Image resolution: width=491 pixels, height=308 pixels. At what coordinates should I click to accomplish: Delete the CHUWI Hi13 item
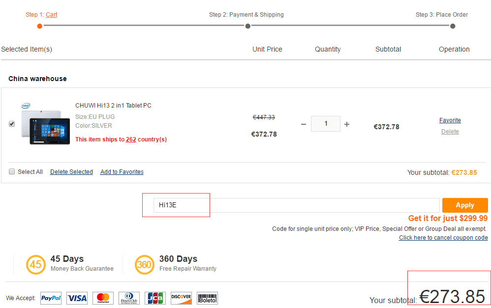[x=450, y=131]
